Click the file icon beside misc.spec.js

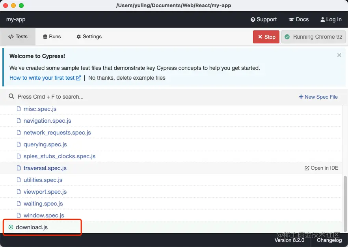[19, 109]
